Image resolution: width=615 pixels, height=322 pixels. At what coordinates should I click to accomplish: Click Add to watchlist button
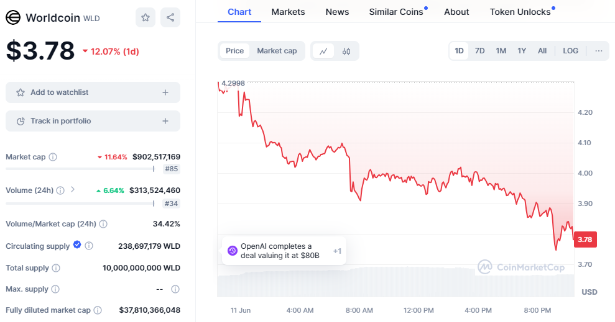click(x=93, y=92)
